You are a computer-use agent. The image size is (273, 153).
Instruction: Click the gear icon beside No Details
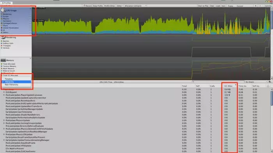[270, 82]
